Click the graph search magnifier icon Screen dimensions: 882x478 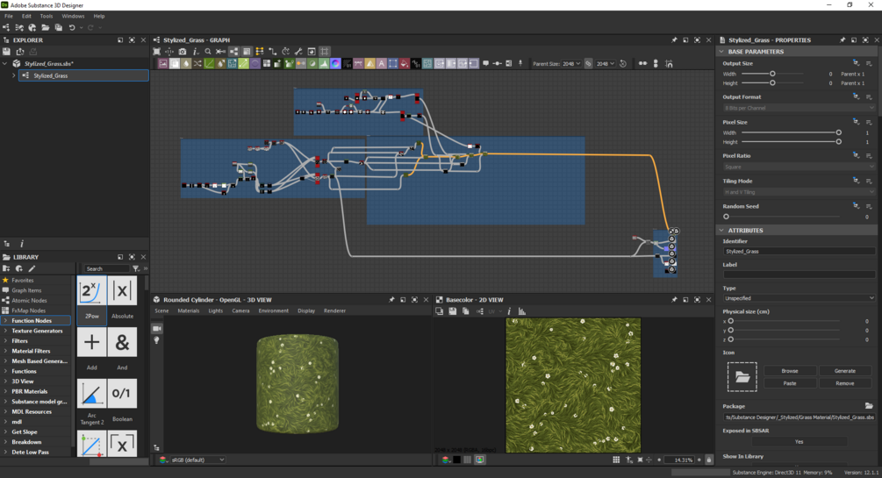(208, 52)
